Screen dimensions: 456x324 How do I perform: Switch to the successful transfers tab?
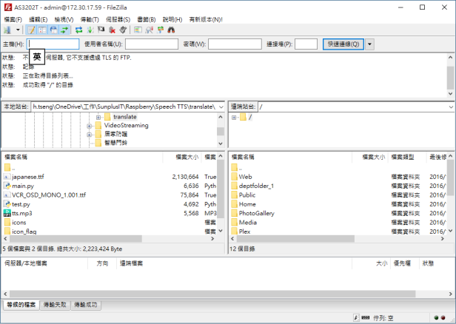click(x=84, y=305)
